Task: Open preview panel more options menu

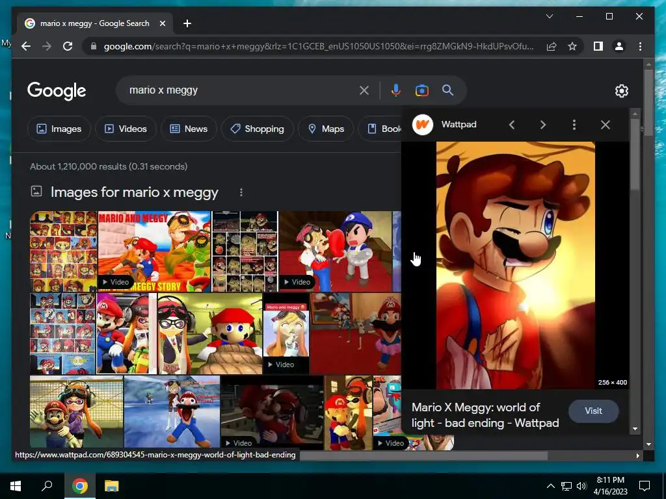Action: click(574, 125)
